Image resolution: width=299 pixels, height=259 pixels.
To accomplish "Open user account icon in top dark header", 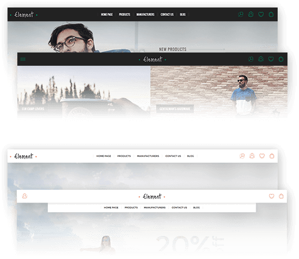I will [x=251, y=14].
